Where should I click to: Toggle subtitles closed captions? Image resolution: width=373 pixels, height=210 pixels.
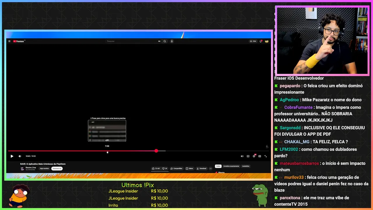click(248, 156)
